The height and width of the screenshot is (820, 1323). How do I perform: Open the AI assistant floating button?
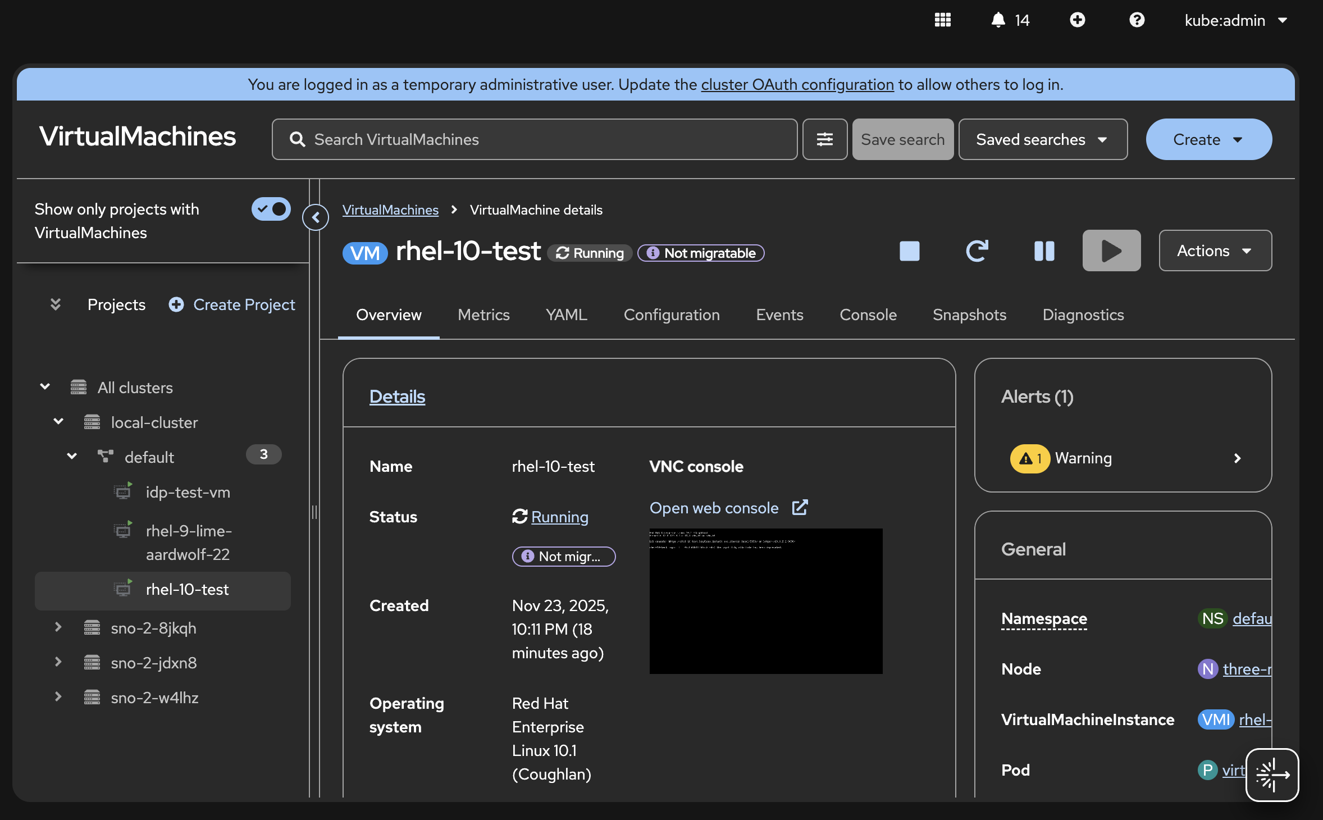coord(1272,775)
